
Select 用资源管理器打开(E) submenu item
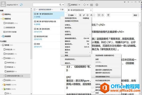pyautogui.click(x=106, y=77)
